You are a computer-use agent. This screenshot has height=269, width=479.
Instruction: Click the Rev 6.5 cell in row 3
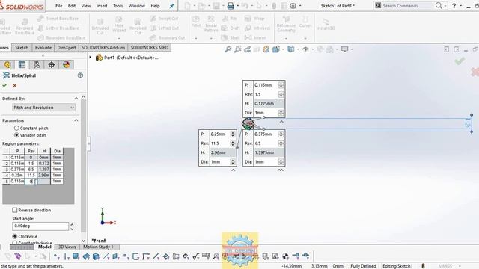tap(31, 170)
